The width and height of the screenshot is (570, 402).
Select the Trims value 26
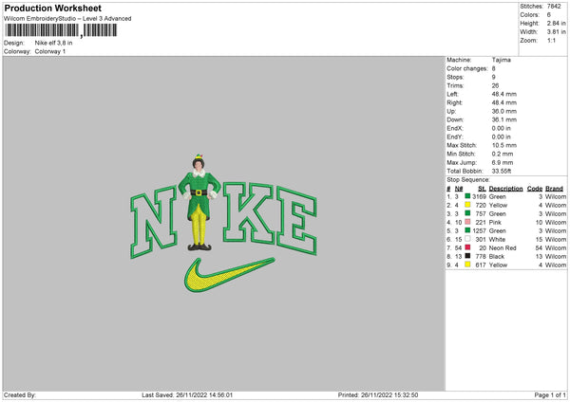point(495,85)
